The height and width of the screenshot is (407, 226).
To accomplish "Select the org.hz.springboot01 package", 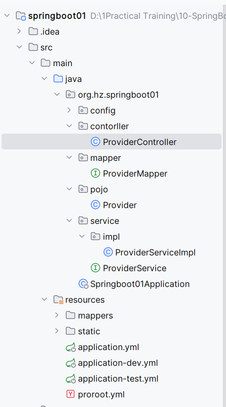I will (118, 95).
